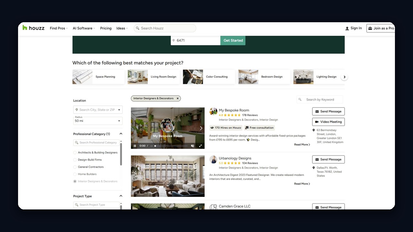This screenshot has height=232, width=413.
Task: Send Message to My Bespoke Room
Action: point(328,111)
